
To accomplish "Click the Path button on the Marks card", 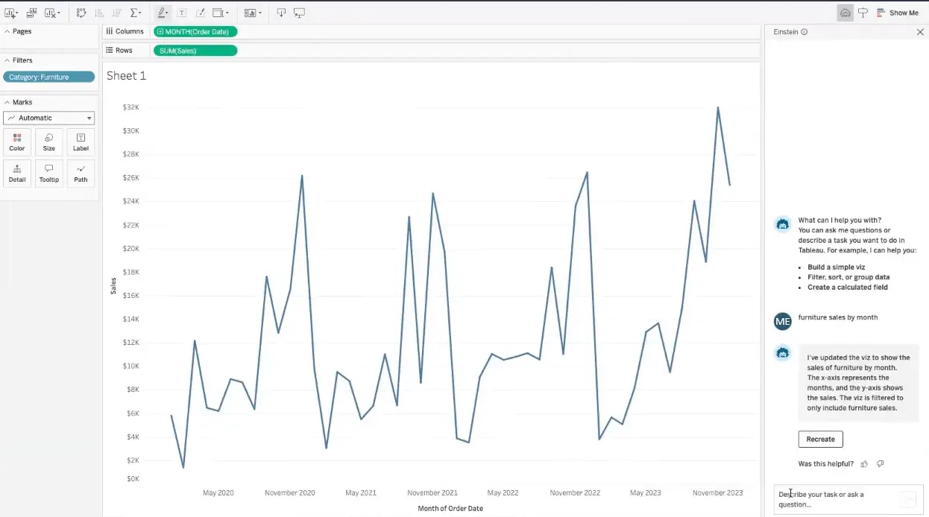I will coord(80,173).
